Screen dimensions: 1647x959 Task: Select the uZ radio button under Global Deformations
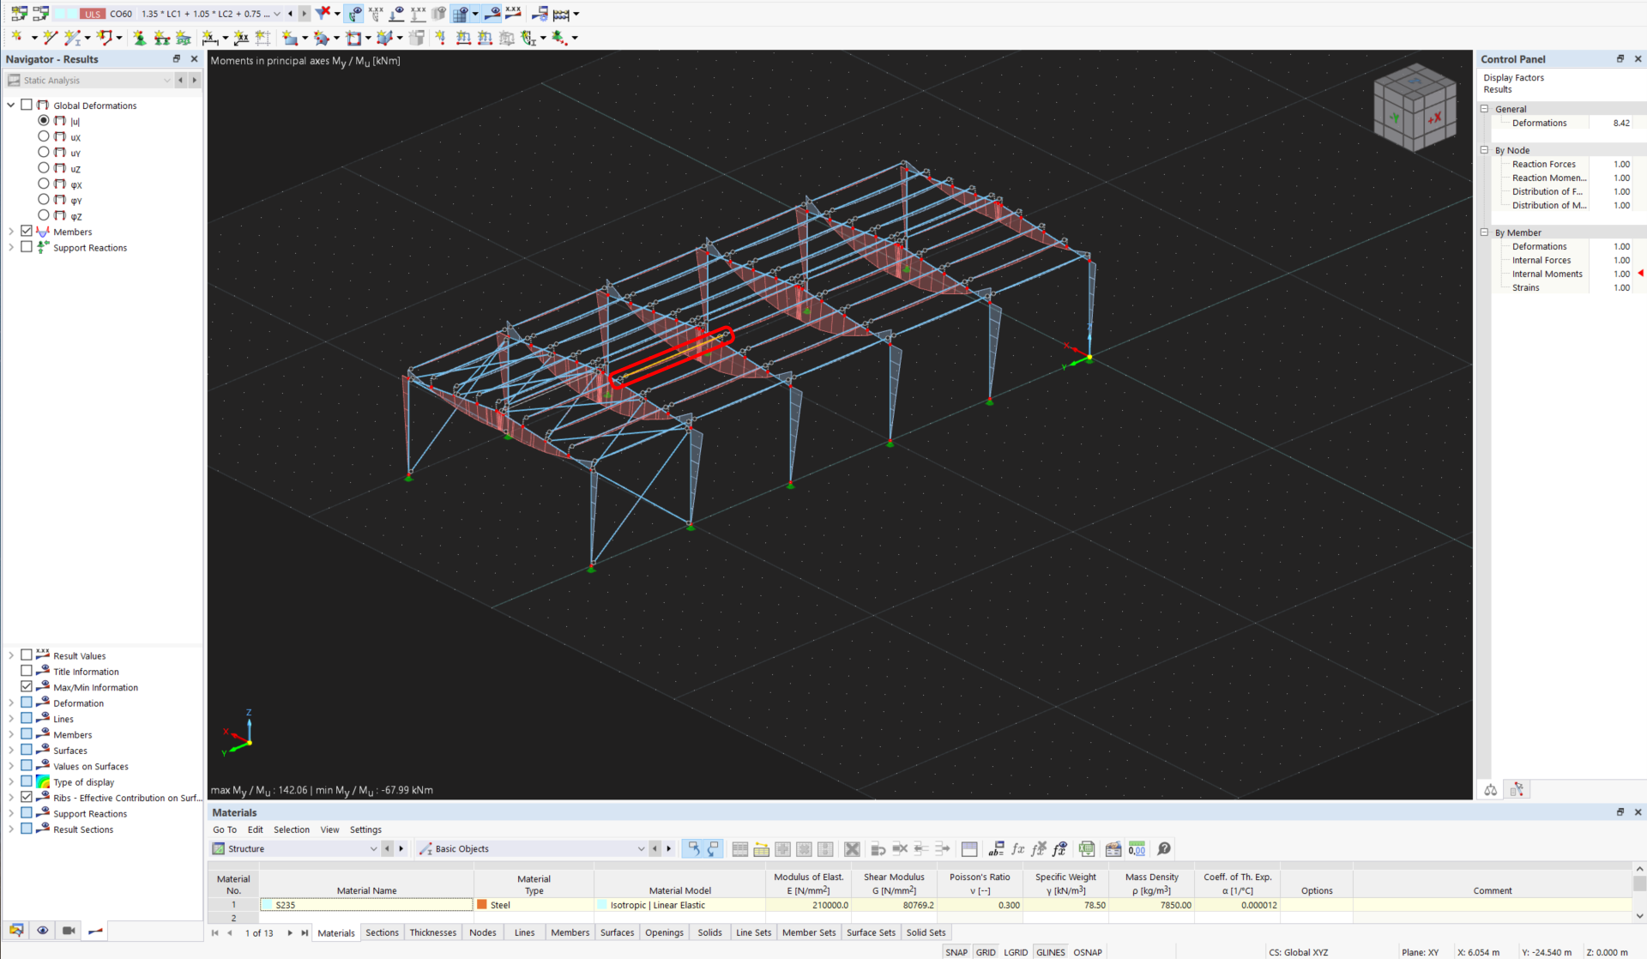click(x=43, y=168)
